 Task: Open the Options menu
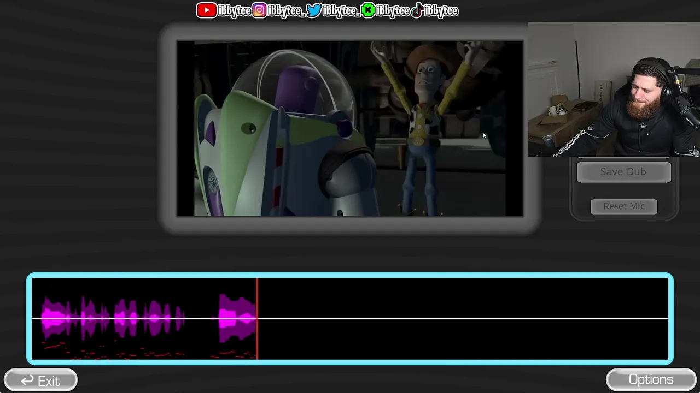(651, 380)
